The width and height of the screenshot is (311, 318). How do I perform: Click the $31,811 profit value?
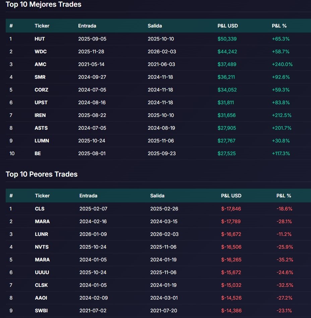tap(226, 103)
